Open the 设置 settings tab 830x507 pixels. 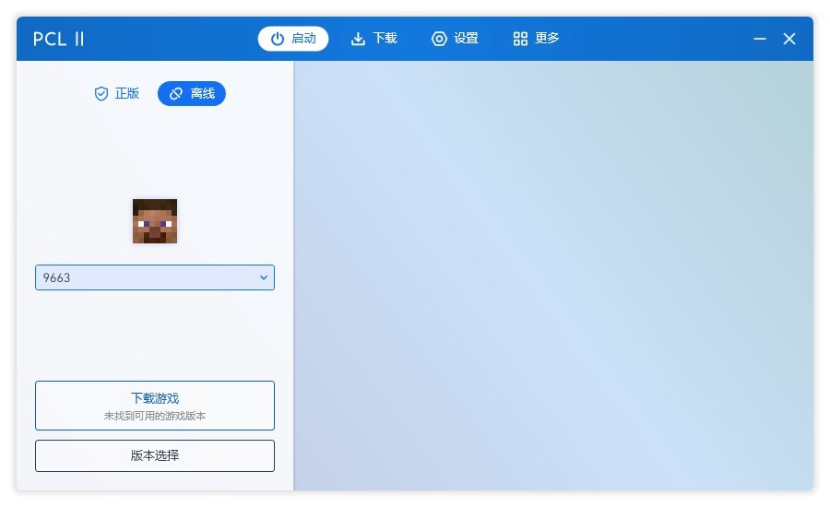pyautogui.click(x=455, y=39)
